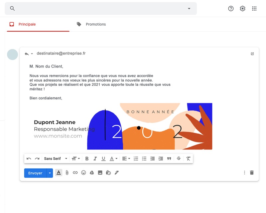Attach a file with the paperclip icon

coord(67,173)
